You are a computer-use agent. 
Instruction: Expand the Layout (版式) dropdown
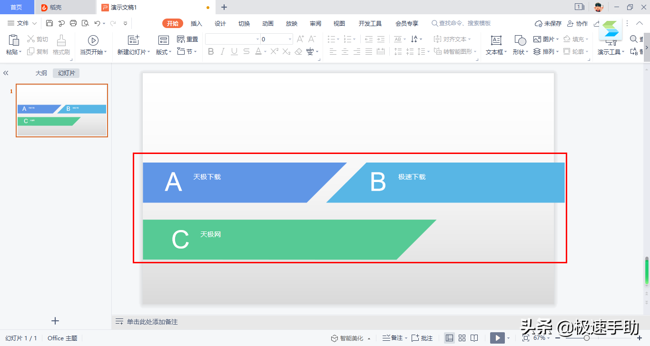pyautogui.click(x=171, y=52)
